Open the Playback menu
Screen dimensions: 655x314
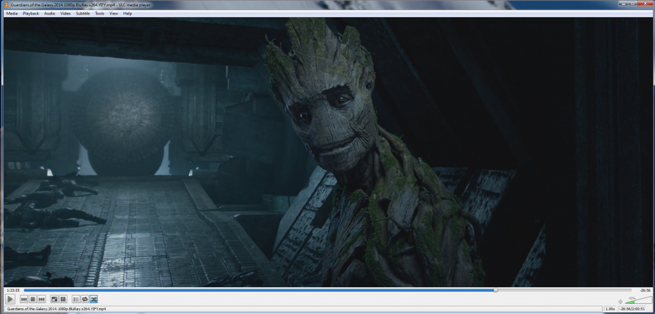(x=31, y=13)
